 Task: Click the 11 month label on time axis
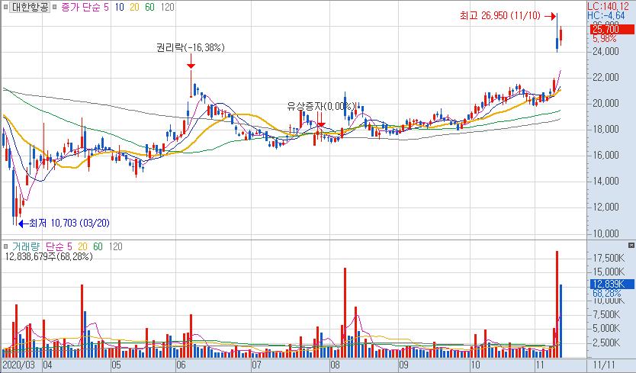tap(539, 365)
